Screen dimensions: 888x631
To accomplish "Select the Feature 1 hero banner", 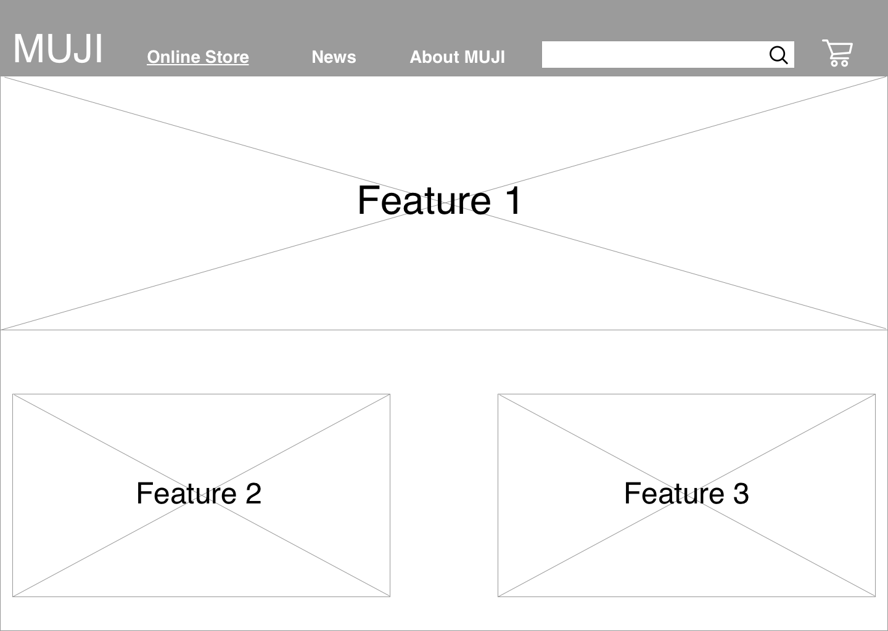I will [x=444, y=203].
